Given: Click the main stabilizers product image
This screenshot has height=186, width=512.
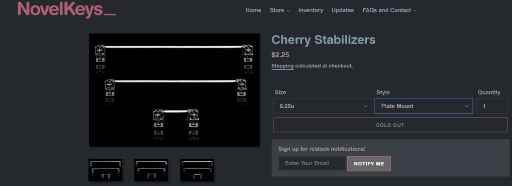Looking at the screenshot, I should point(174,90).
